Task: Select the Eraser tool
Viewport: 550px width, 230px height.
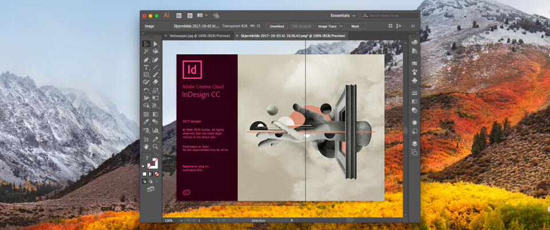Action: (155, 82)
